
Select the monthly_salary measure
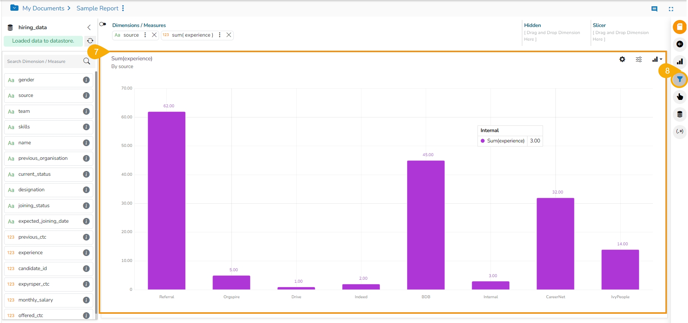(36, 300)
